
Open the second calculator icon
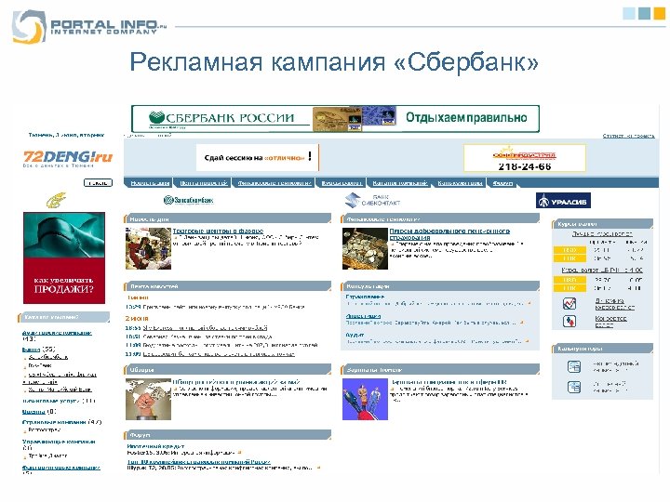574,387
